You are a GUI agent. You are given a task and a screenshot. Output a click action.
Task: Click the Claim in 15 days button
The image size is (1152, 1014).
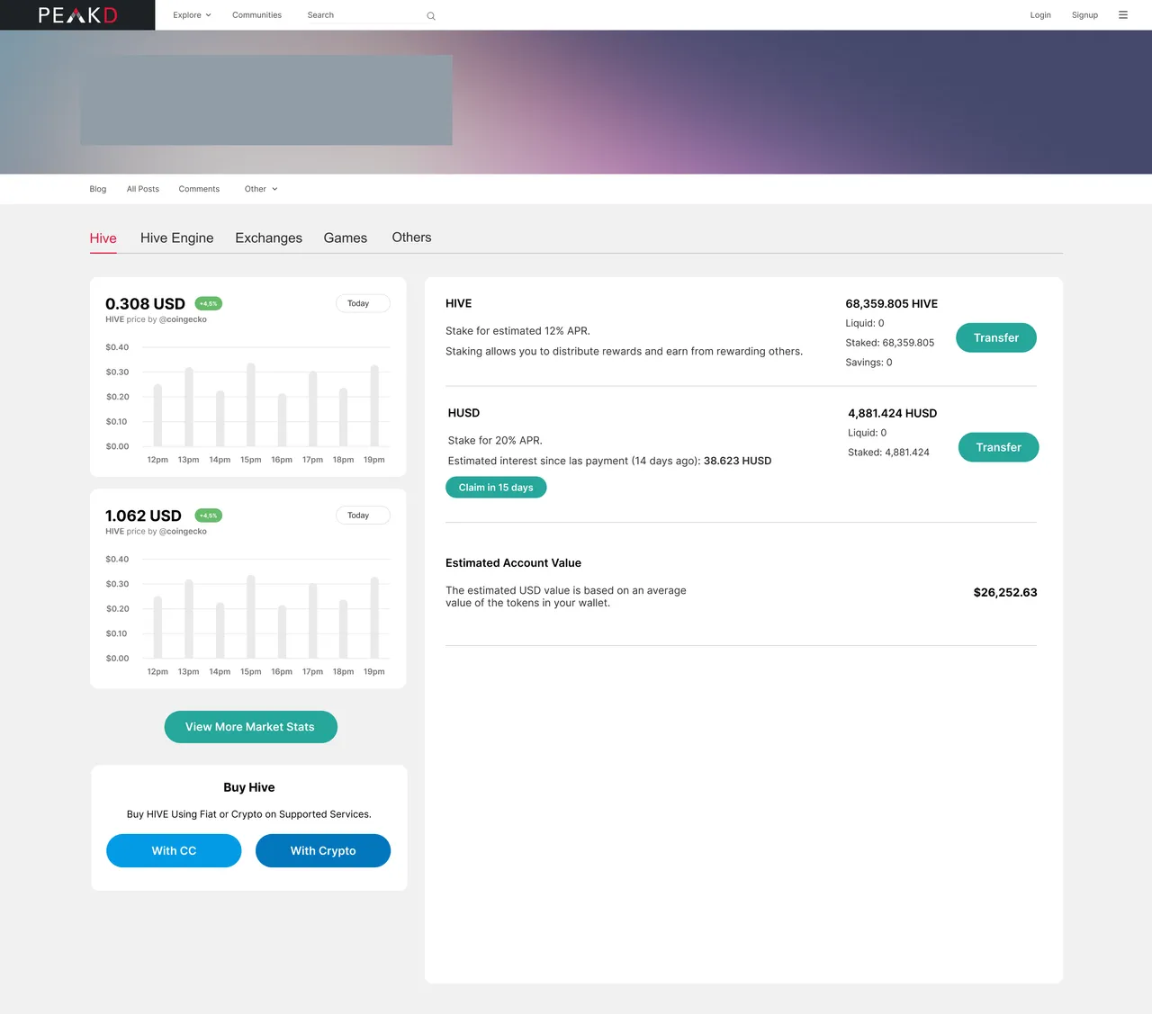tap(496, 488)
